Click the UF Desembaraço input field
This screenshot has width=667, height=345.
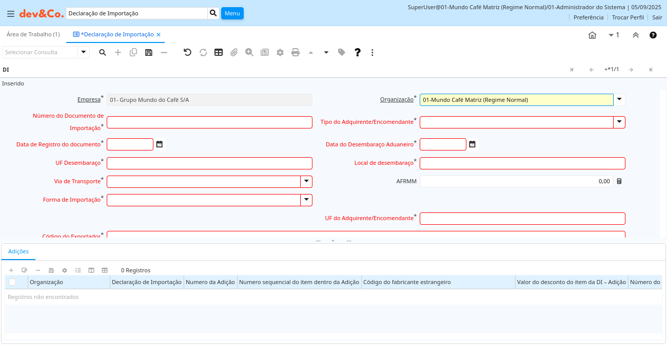(x=209, y=163)
